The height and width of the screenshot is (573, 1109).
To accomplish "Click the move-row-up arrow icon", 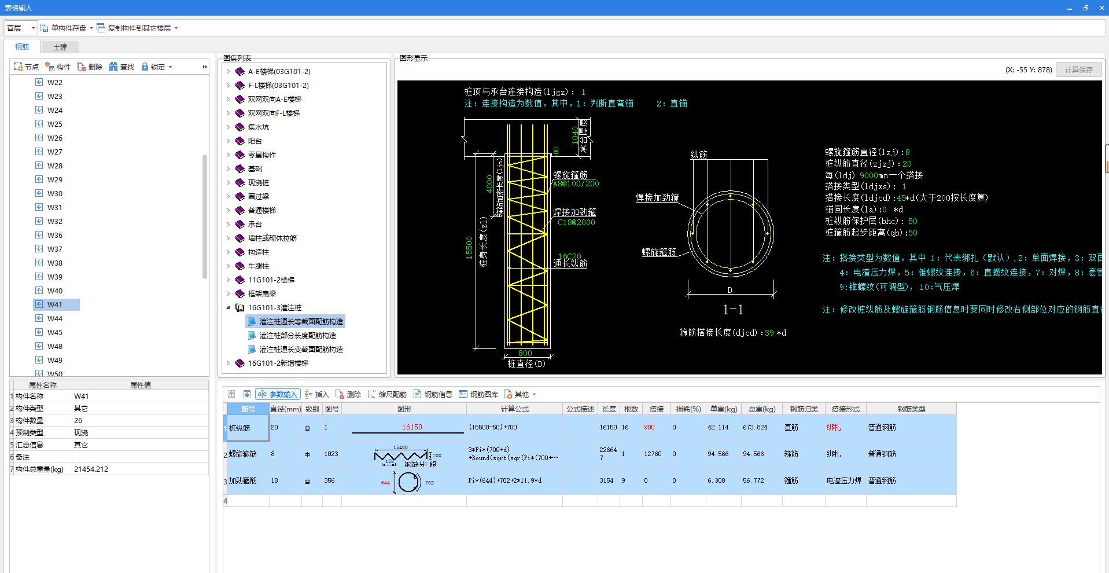I will click(x=231, y=394).
